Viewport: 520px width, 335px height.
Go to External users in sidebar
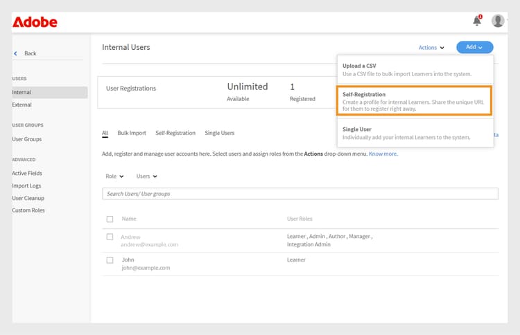pos(22,105)
